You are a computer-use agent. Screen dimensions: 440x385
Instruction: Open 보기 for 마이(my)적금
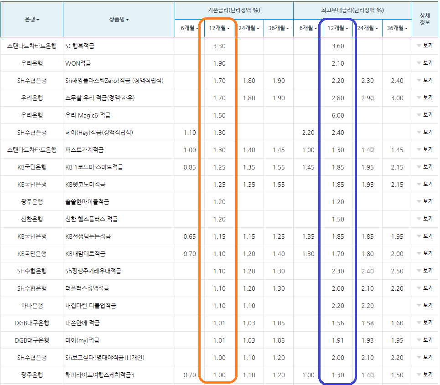click(x=425, y=340)
